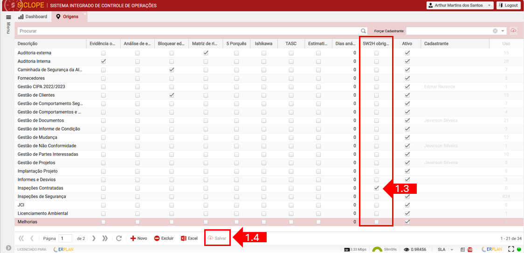Enable 5W2H obrigatório for Auditoria externa
The height and width of the screenshot is (253, 524).
click(x=376, y=53)
